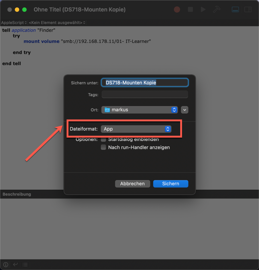Open the Ort location dropdown 'markus'
Image resolution: width=259 pixels, height=270 pixels.
click(x=140, y=110)
